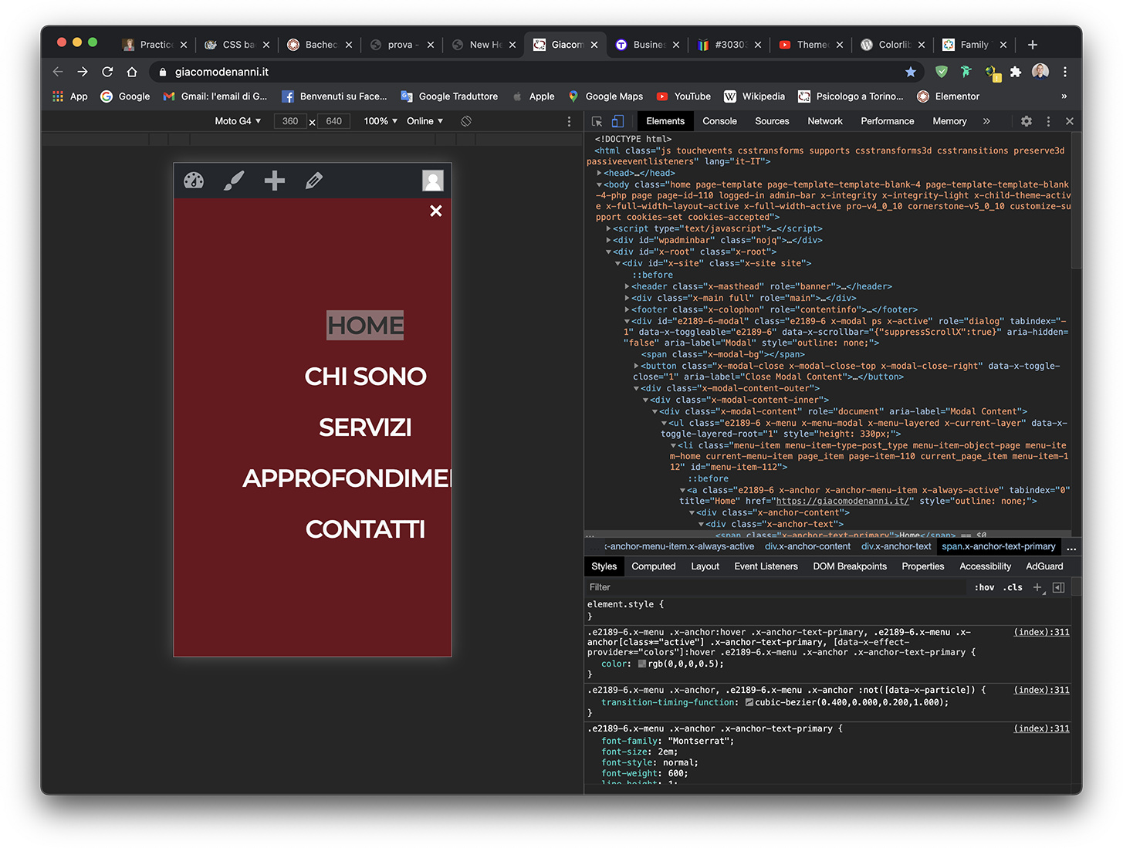Viewport: 1123px width, 848px height.
Task: Bookmark this page with the star icon
Action: coord(911,72)
